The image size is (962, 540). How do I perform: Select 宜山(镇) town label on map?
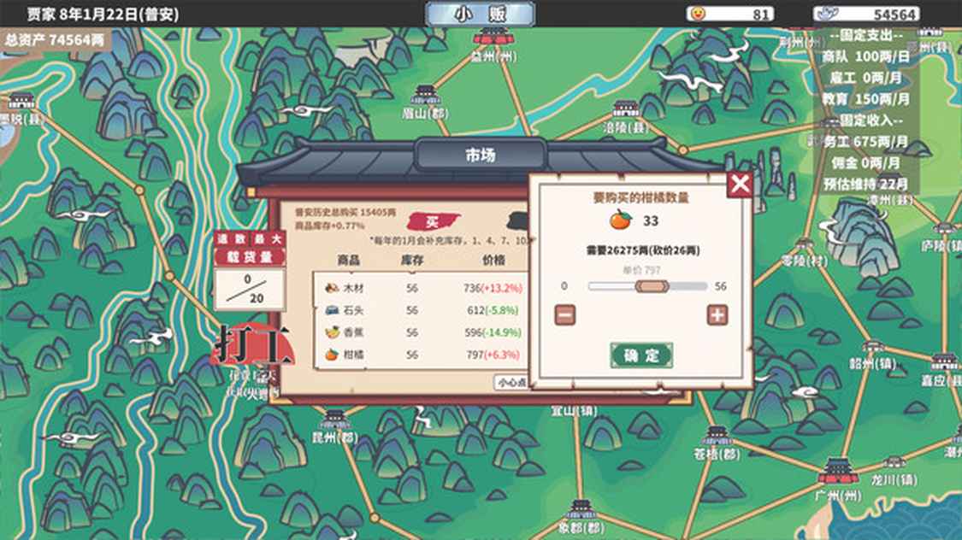[575, 411]
